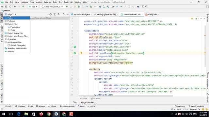The height and width of the screenshot is (117, 209).
Task: Expand all in Project panel
Action: (55, 14)
